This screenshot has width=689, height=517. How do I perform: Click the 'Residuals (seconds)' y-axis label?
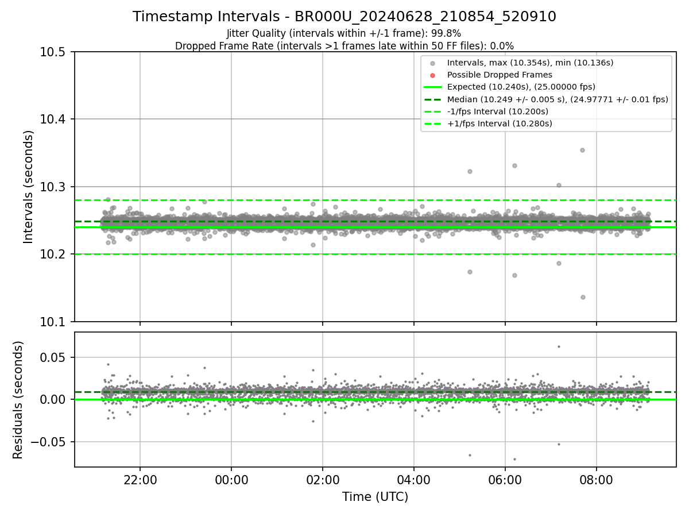tap(18, 400)
